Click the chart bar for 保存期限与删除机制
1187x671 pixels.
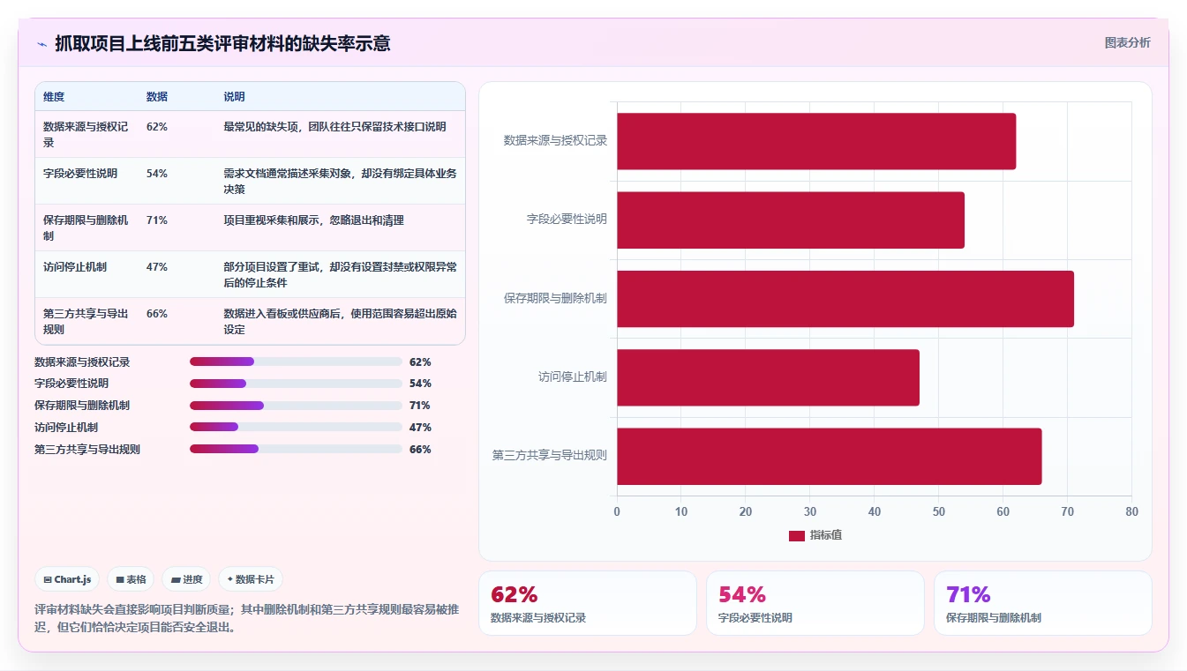[845, 298]
